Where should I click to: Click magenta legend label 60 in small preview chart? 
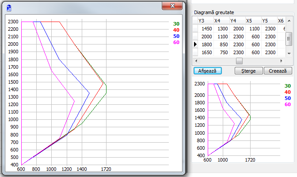pos(288,104)
